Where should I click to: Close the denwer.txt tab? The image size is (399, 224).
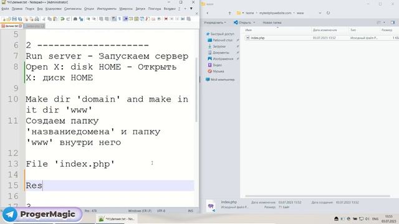pos(21,26)
